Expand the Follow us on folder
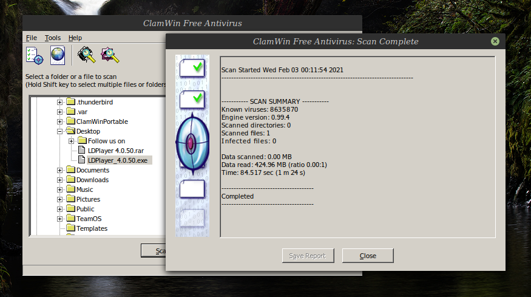 pyautogui.click(x=71, y=141)
